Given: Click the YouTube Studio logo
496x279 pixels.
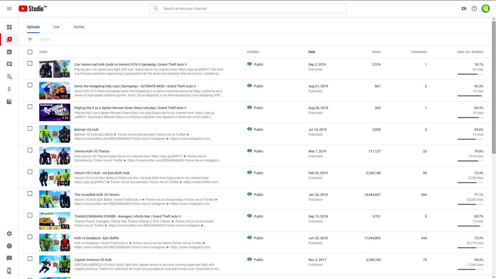Looking at the screenshot, I should (33, 8).
